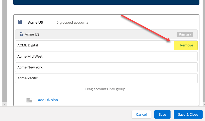205x121 pixels.
Task: Click the 5 grouped accounts label
Action: point(72,23)
